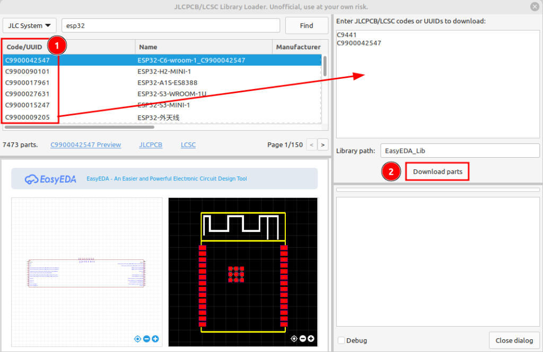Select the ESP32-A1S-ES8388 part name
The image size is (543, 352).
(x=167, y=83)
